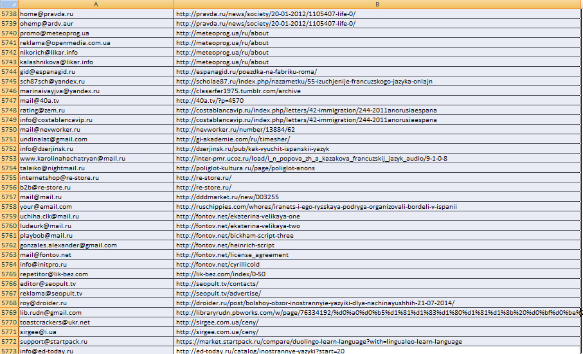Select nevworker.ru/number/13884/62 URL cell

(377, 130)
